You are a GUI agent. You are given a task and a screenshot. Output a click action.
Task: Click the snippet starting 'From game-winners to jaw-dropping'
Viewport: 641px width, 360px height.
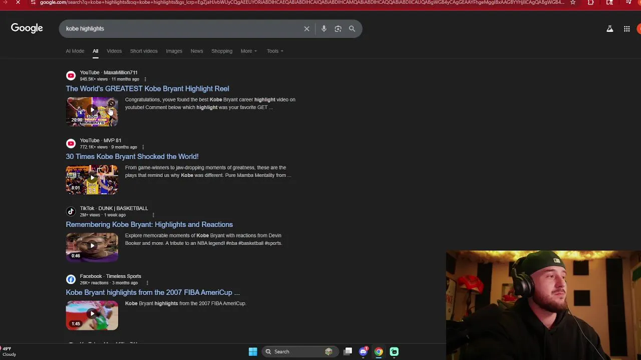pos(208,171)
